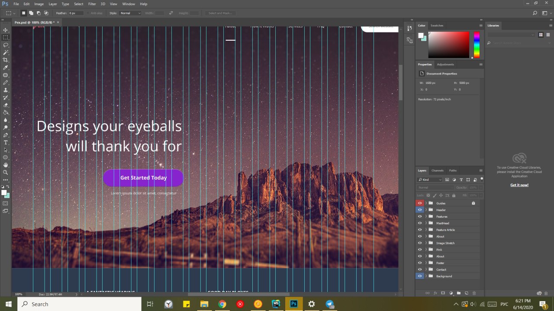This screenshot has height=311, width=554.
Task: Click the New Selection mode icon
Action: pos(24,13)
